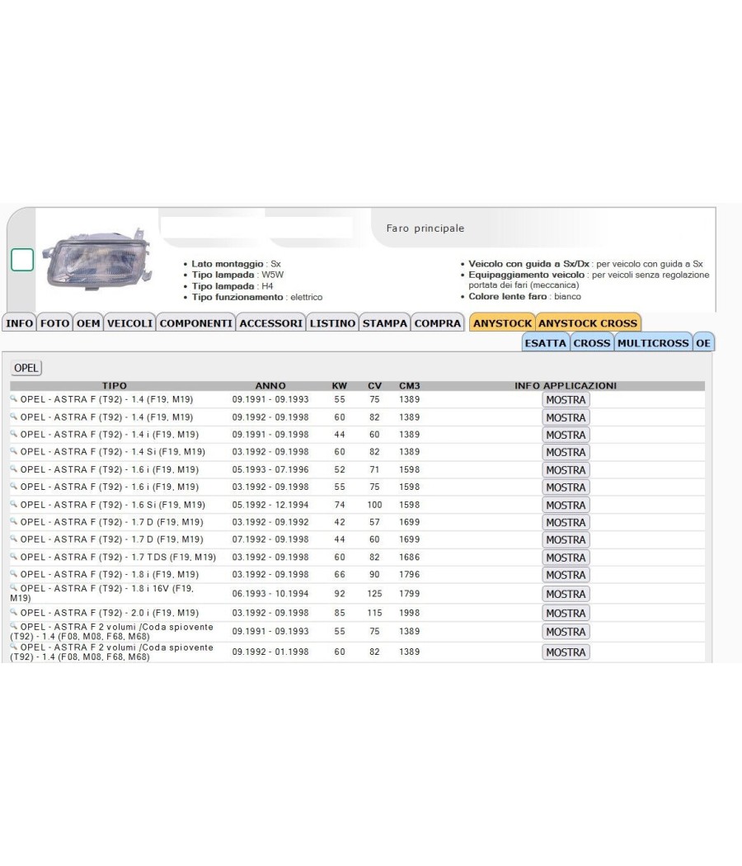This screenshot has width=742, height=866.
Task: Click MOSTRA for Astra 1.4 09.1991-09.1993
Action: tap(566, 400)
